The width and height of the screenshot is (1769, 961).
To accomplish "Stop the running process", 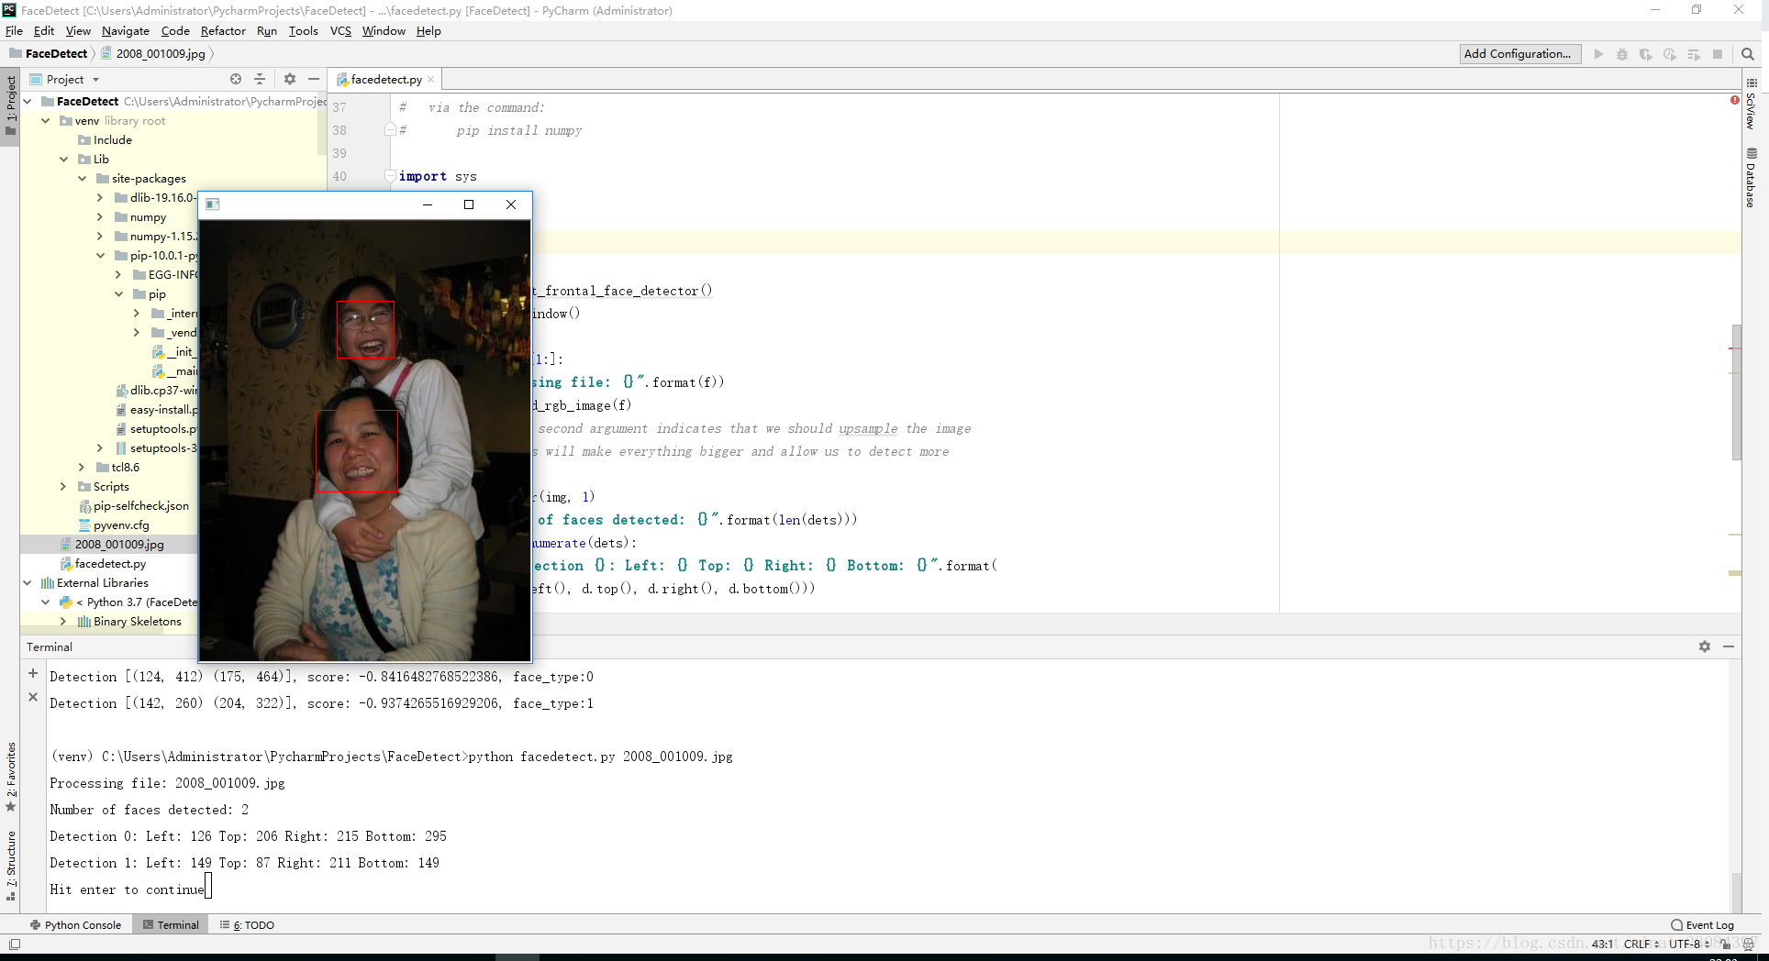I will pyautogui.click(x=1719, y=54).
